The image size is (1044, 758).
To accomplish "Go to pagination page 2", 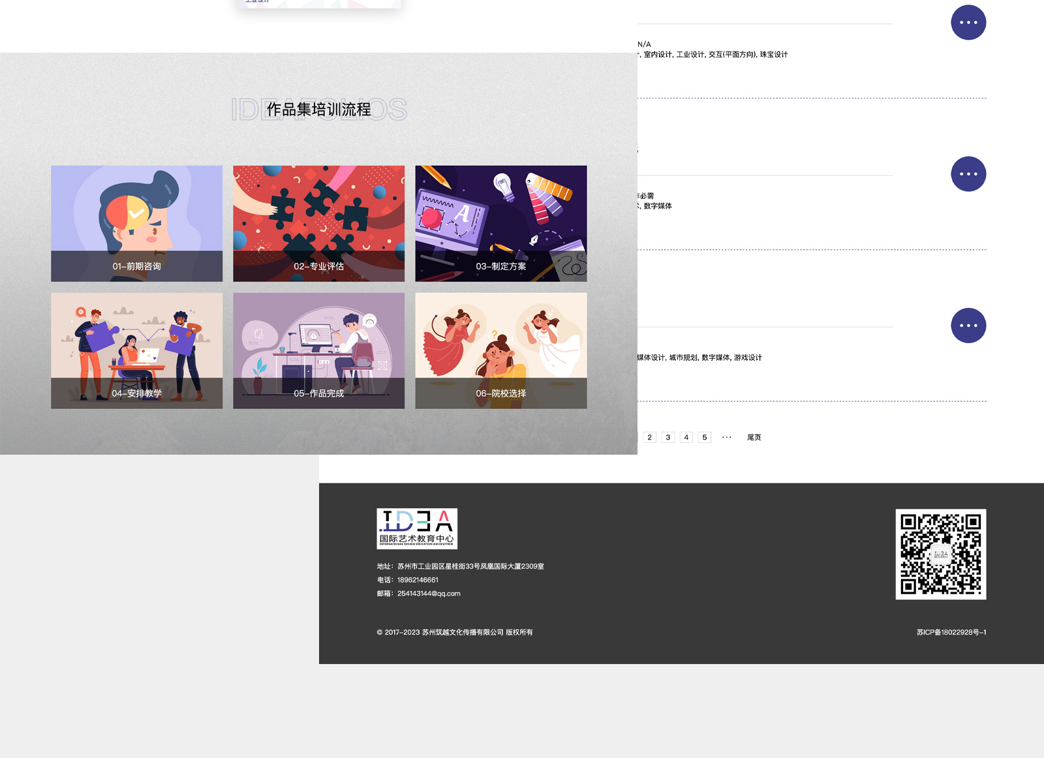I will [x=649, y=437].
